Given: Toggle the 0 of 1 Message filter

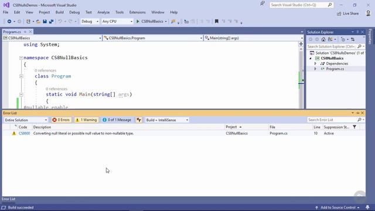Looking at the screenshot, I should click(117, 120).
